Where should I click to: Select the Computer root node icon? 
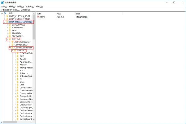click(5, 13)
